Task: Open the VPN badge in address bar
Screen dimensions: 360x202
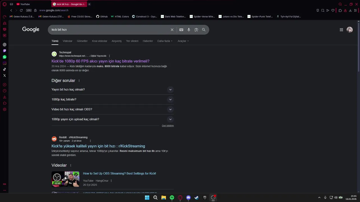Action: (x=29, y=10)
